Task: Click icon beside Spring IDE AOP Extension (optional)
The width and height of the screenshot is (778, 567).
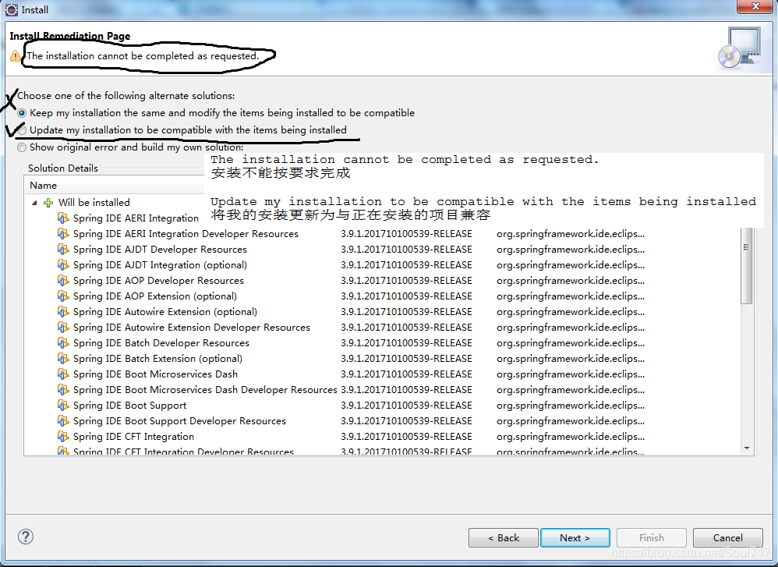Action: 63,296
